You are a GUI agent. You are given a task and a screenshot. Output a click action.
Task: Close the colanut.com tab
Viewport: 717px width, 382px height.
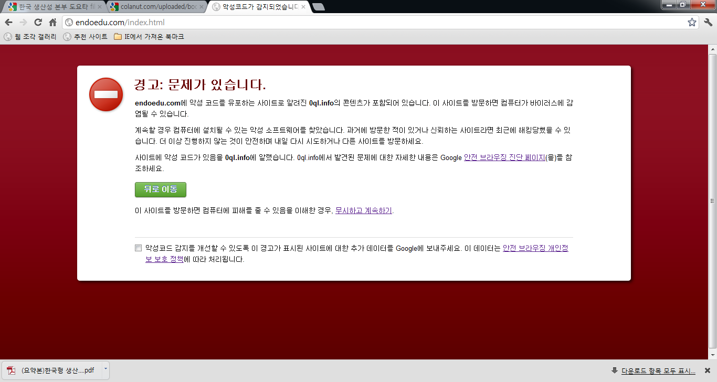pos(202,7)
